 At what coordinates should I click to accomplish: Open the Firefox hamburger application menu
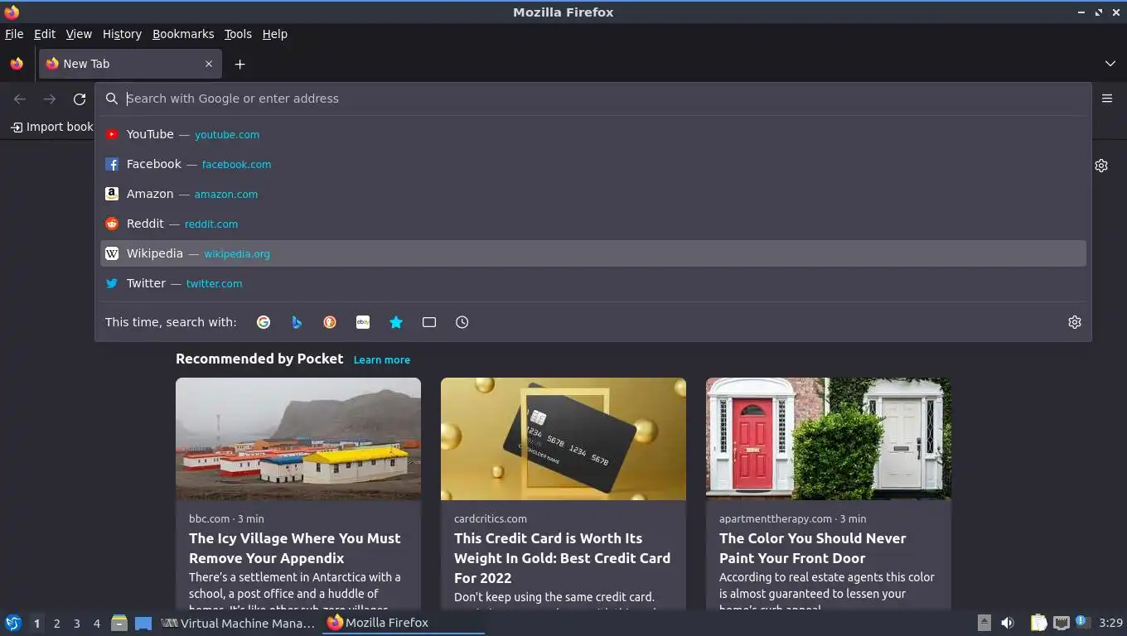point(1107,99)
